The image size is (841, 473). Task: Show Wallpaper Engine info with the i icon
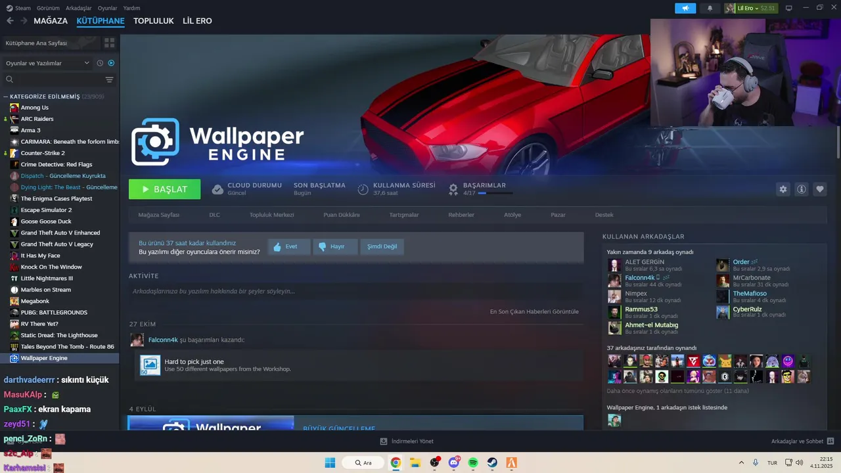click(x=801, y=189)
